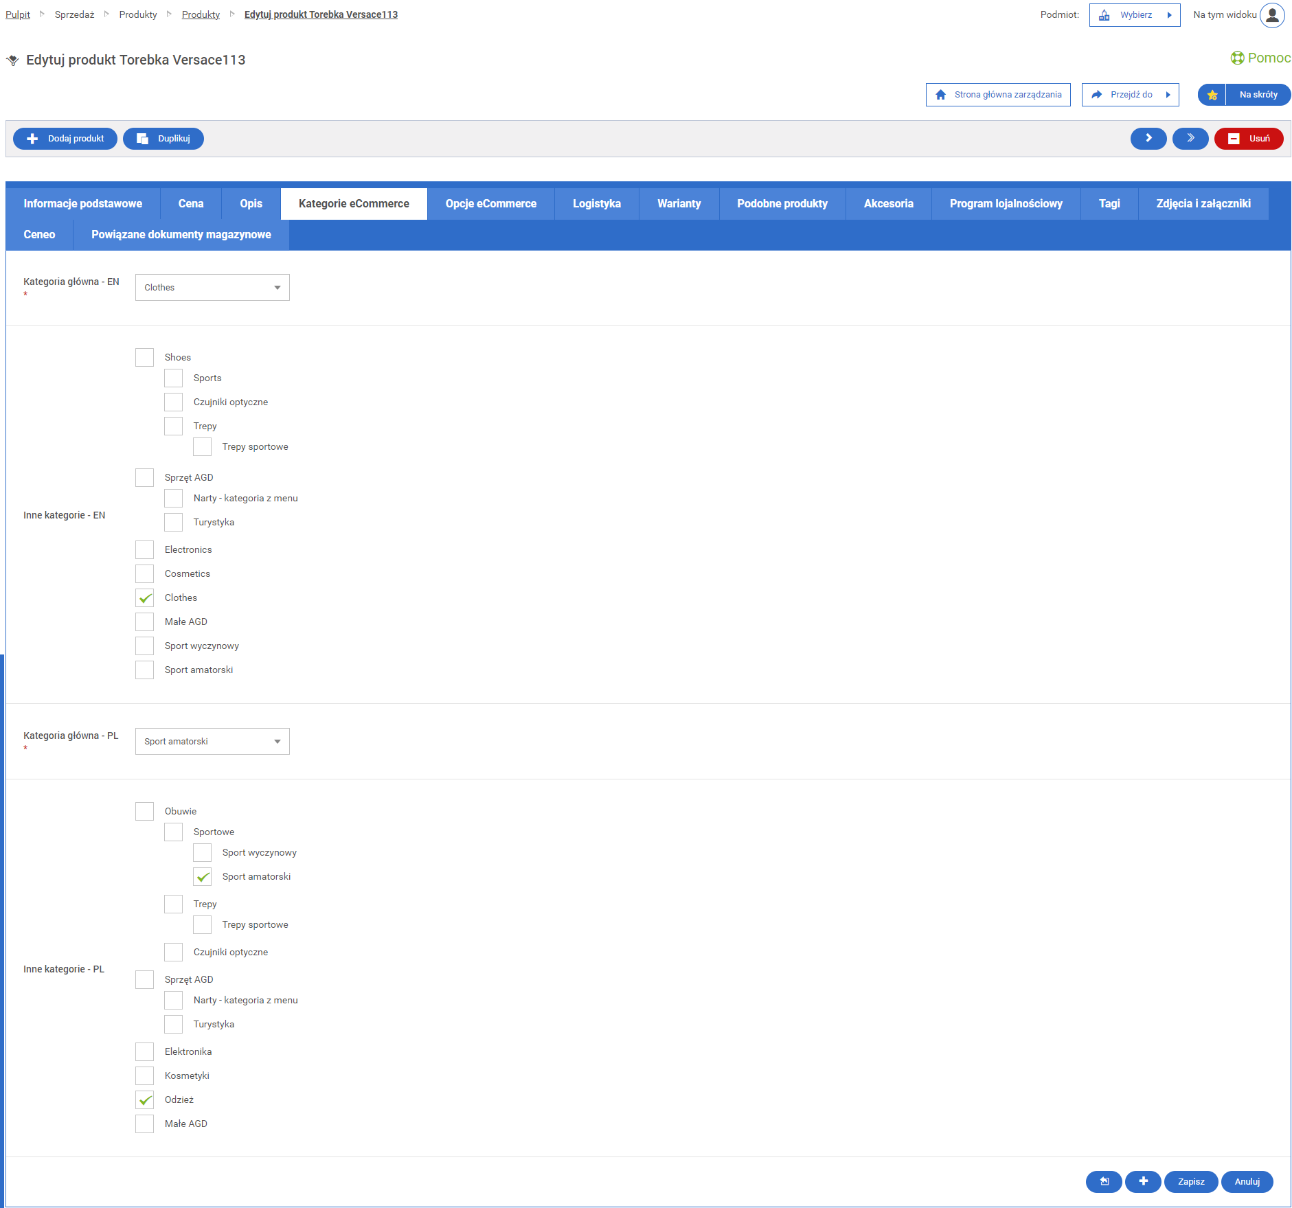Image resolution: width=1292 pixels, height=1208 pixels.
Task: Click the user profile avatar icon
Action: 1271,15
